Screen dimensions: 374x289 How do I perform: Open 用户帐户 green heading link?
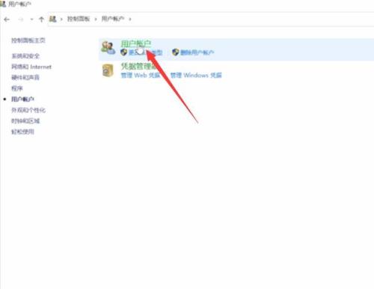(136, 43)
